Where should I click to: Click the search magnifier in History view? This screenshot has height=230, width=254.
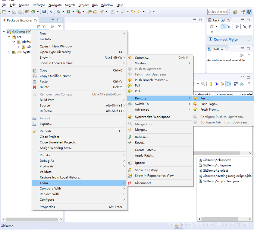pyautogui.click(x=203, y=84)
